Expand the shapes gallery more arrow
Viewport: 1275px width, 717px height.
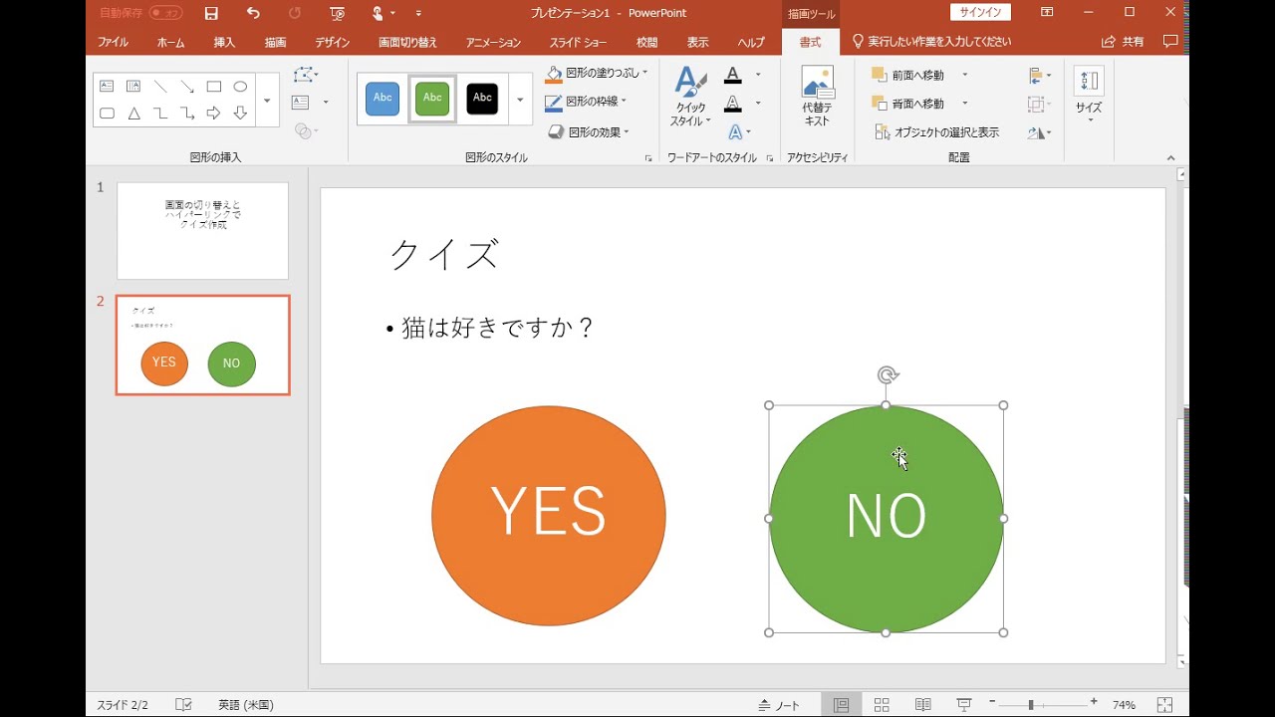267,100
